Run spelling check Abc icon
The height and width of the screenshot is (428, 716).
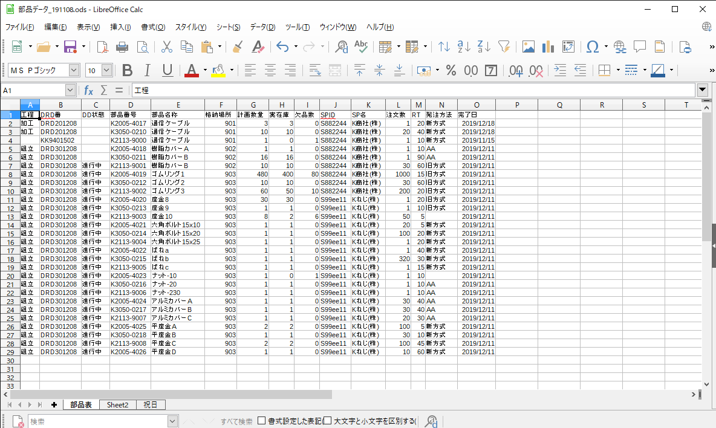pos(361,47)
